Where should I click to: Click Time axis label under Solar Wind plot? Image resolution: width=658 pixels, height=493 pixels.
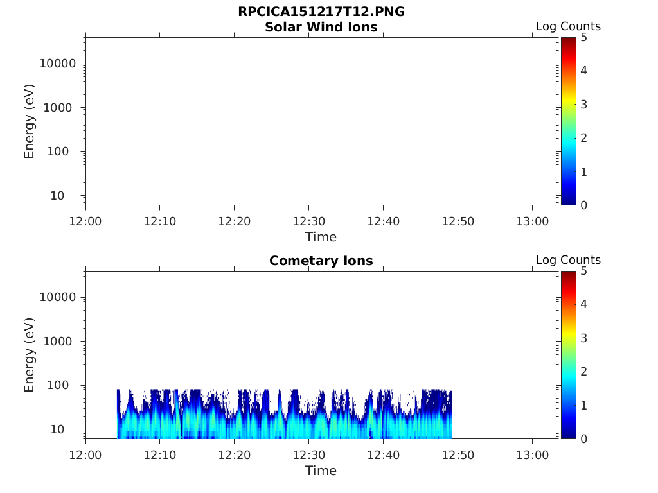click(x=321, y=237)
